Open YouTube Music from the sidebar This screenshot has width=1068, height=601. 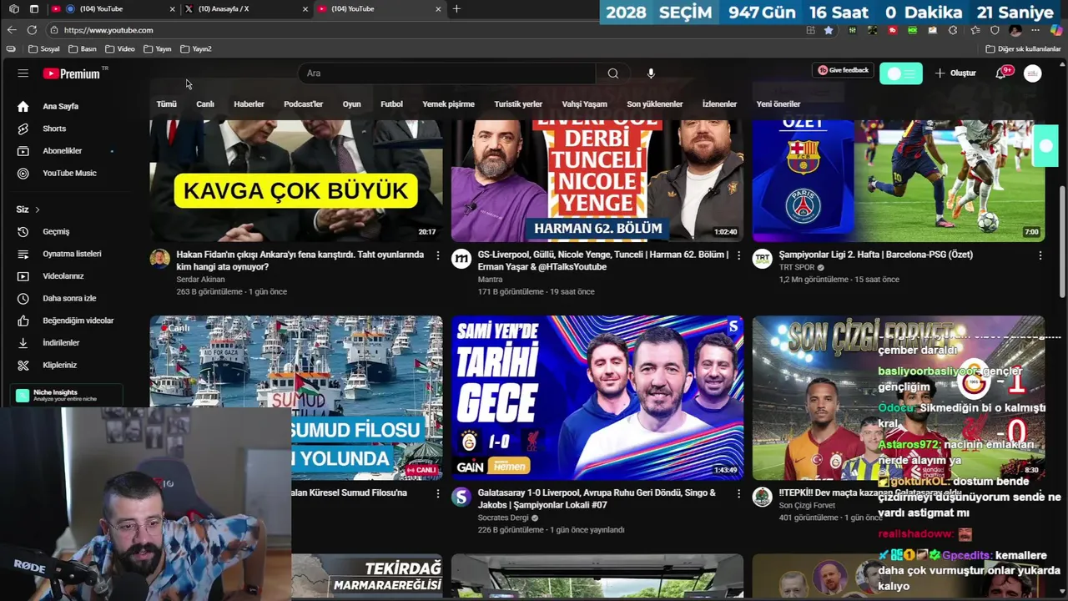pyautogui.click(x=69, y=174)
